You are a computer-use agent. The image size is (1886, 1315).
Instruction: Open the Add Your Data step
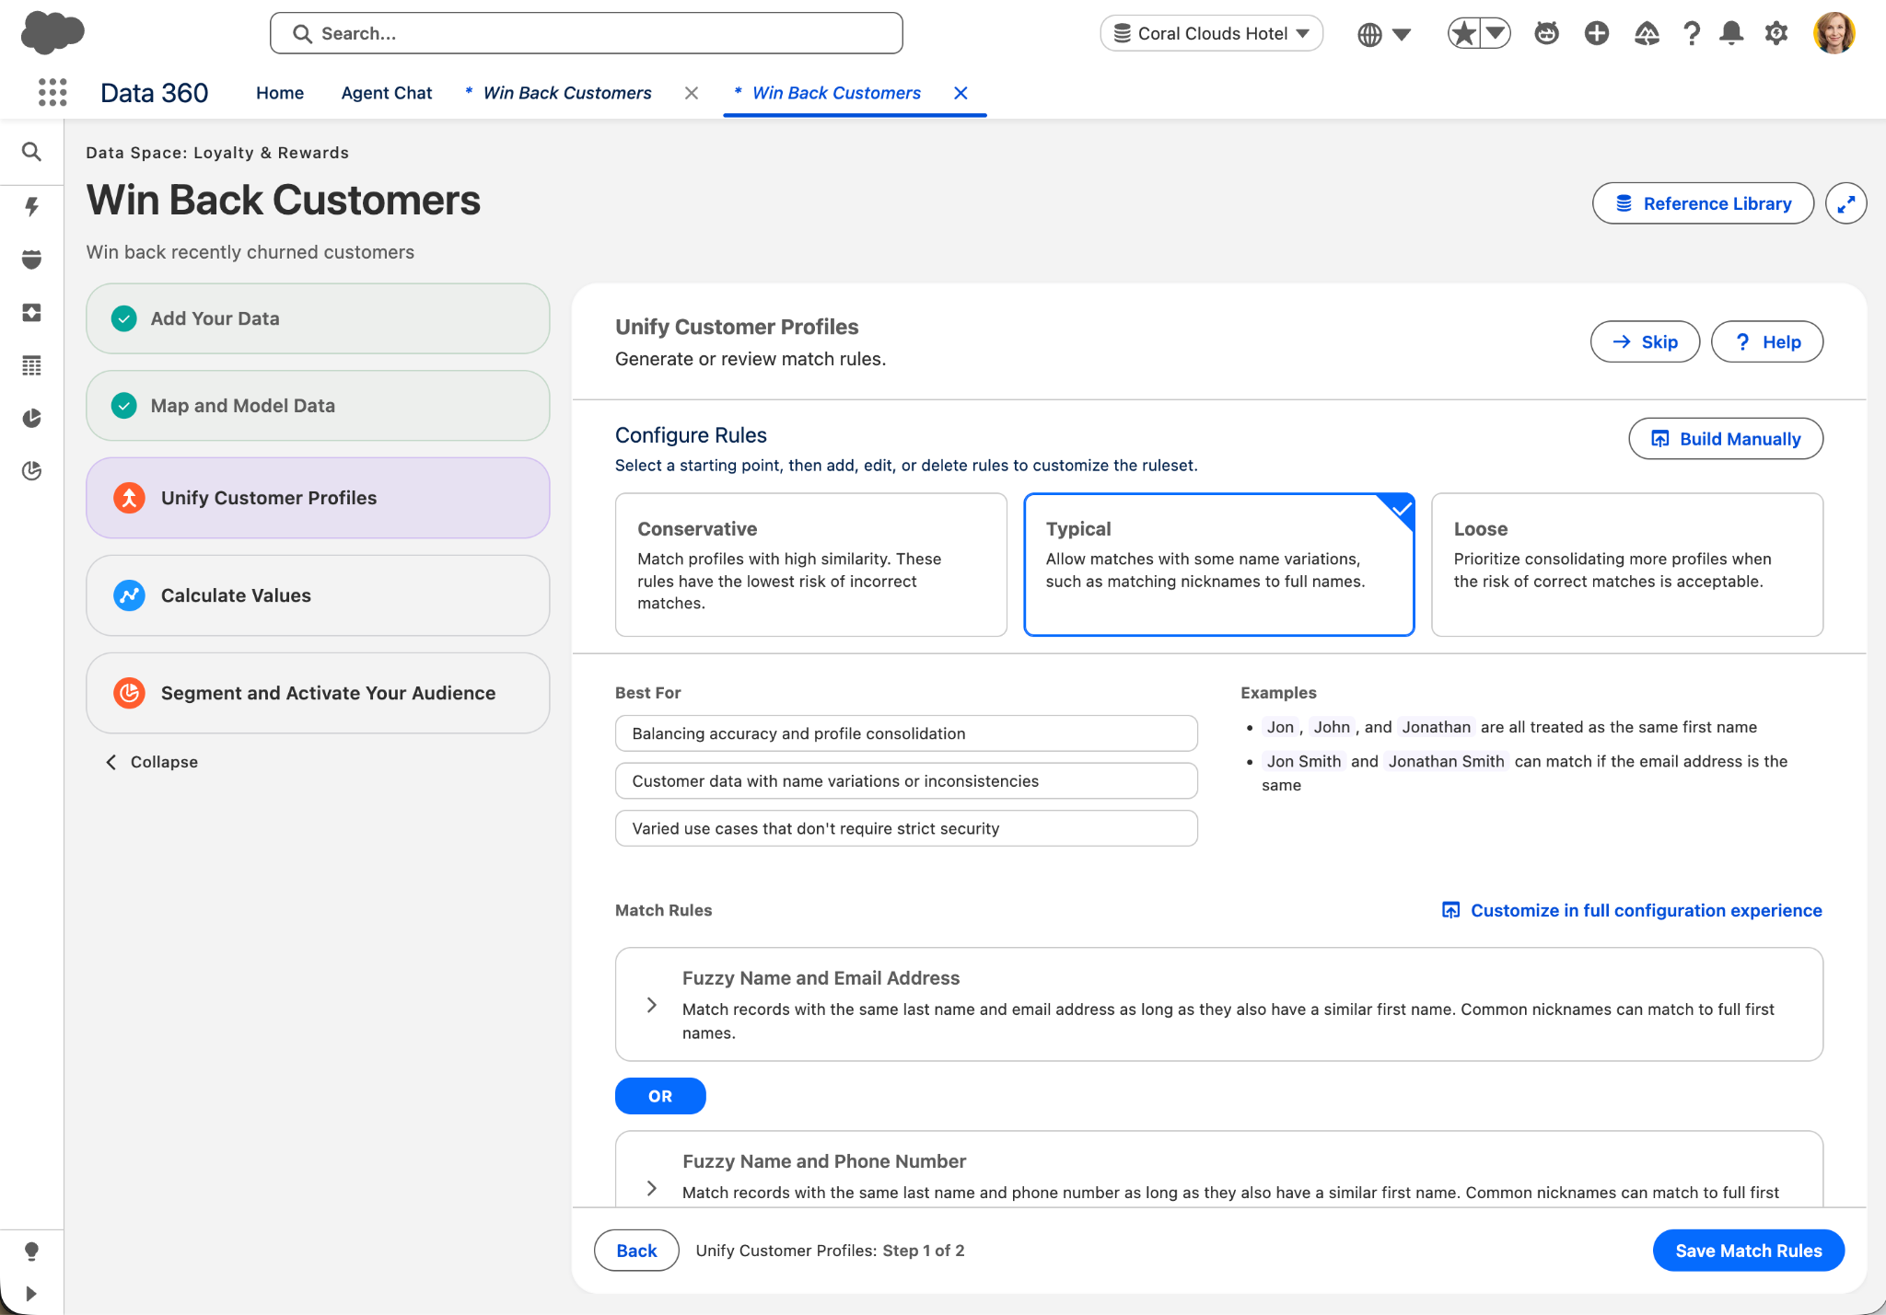[318, 318]
